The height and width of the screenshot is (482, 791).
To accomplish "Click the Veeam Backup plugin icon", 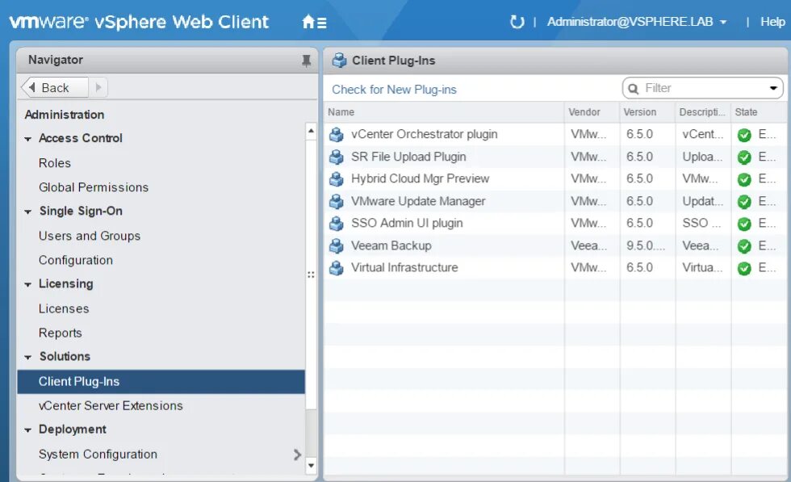I will (x=337, y=245).
